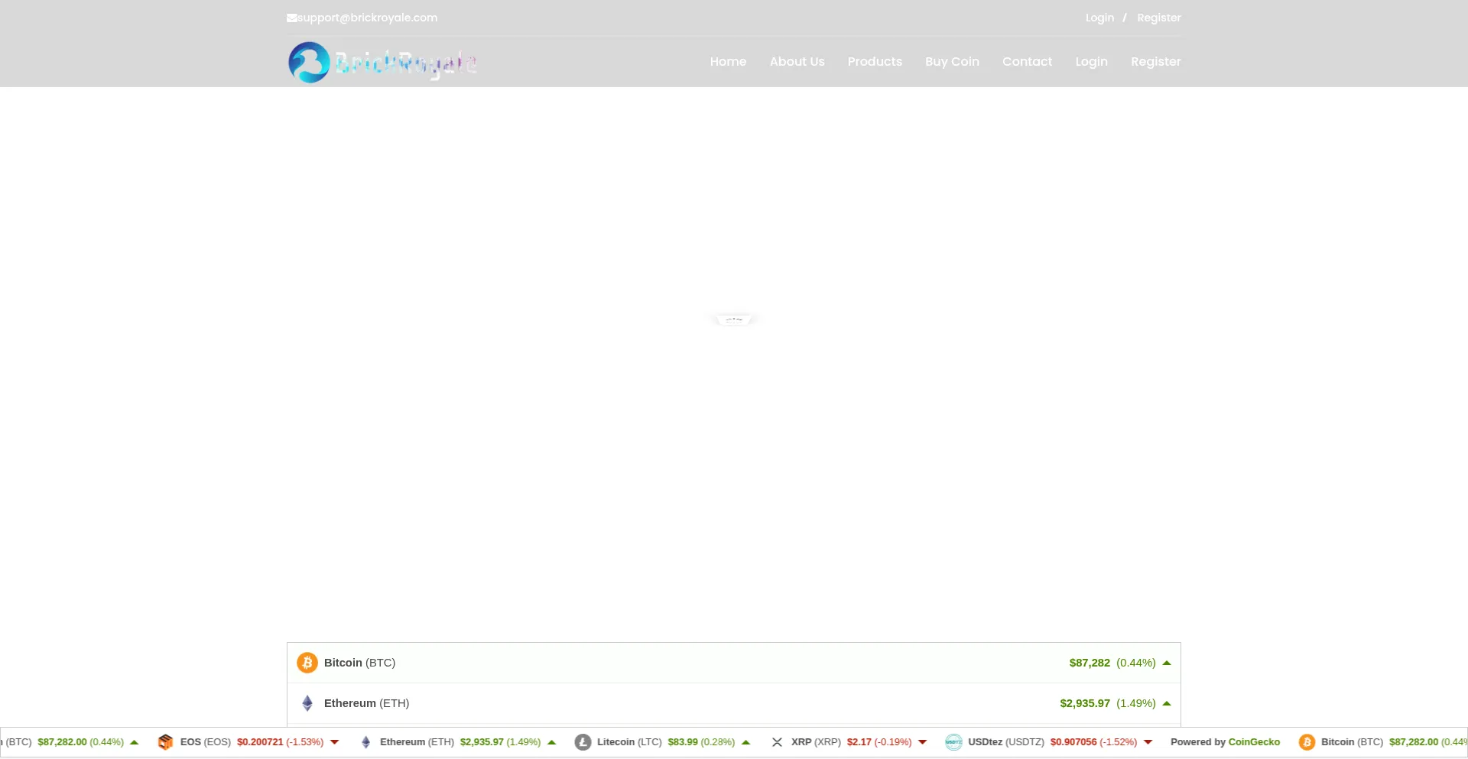Click the Ethereum icon in price list
The height and width of the screenshot is (759, 1468).
[307, 703]
